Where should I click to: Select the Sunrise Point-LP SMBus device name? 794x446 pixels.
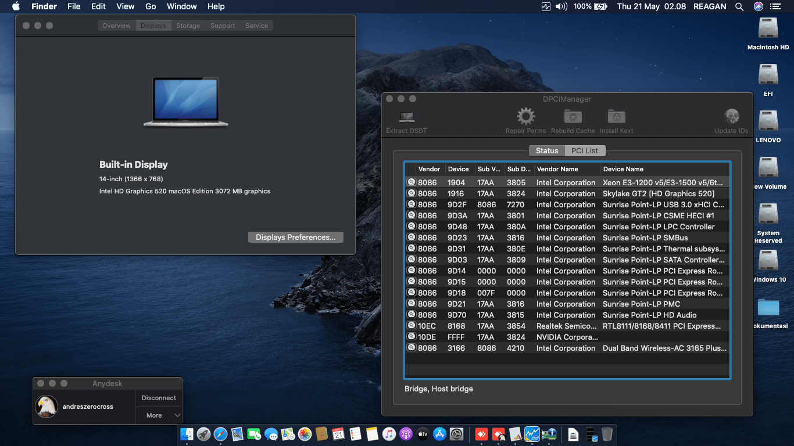click(645, 238)
